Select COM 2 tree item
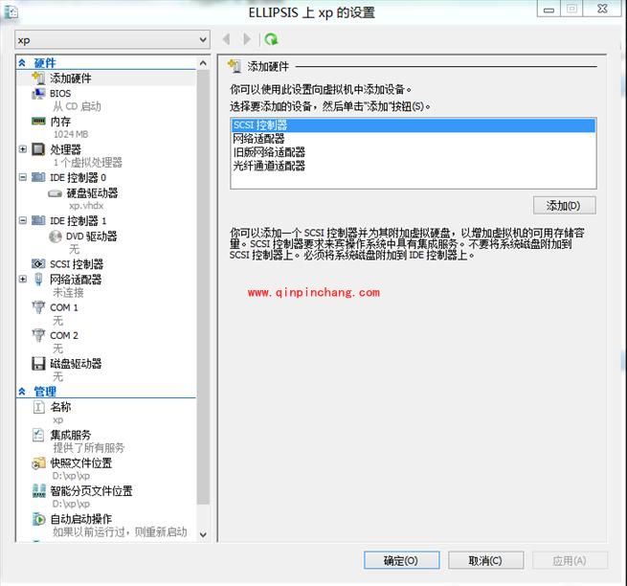The width and height of the screenshot is (627, 586). [x=63, y=335]
